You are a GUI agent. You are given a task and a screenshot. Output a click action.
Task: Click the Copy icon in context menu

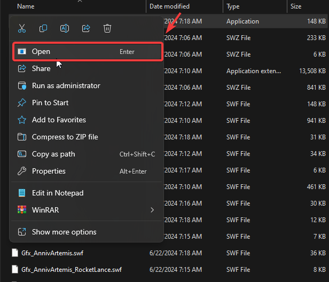click(x=43, y=28)
